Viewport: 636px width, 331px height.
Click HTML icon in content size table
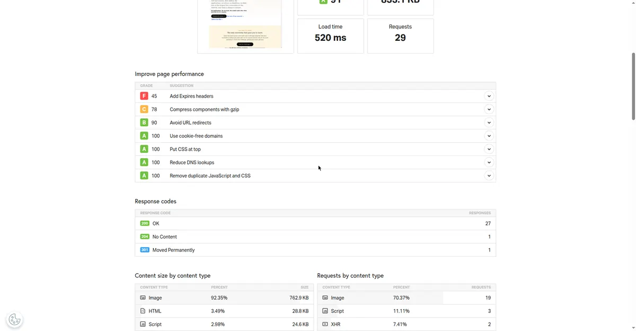(x=143, y=311)
